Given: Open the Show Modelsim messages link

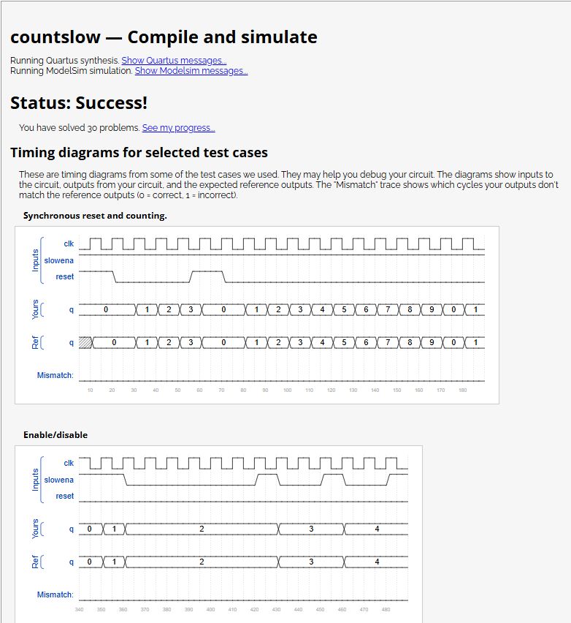Looking at the screenshot, I should tap(191, 71).
